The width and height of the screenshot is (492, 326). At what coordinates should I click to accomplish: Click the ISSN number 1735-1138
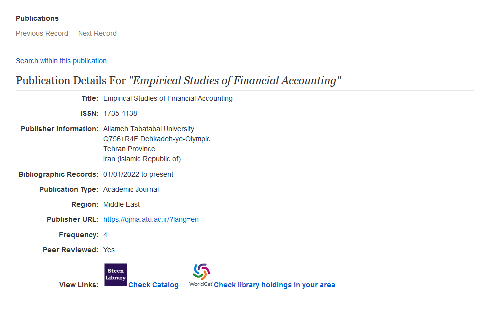click(120, 113)
